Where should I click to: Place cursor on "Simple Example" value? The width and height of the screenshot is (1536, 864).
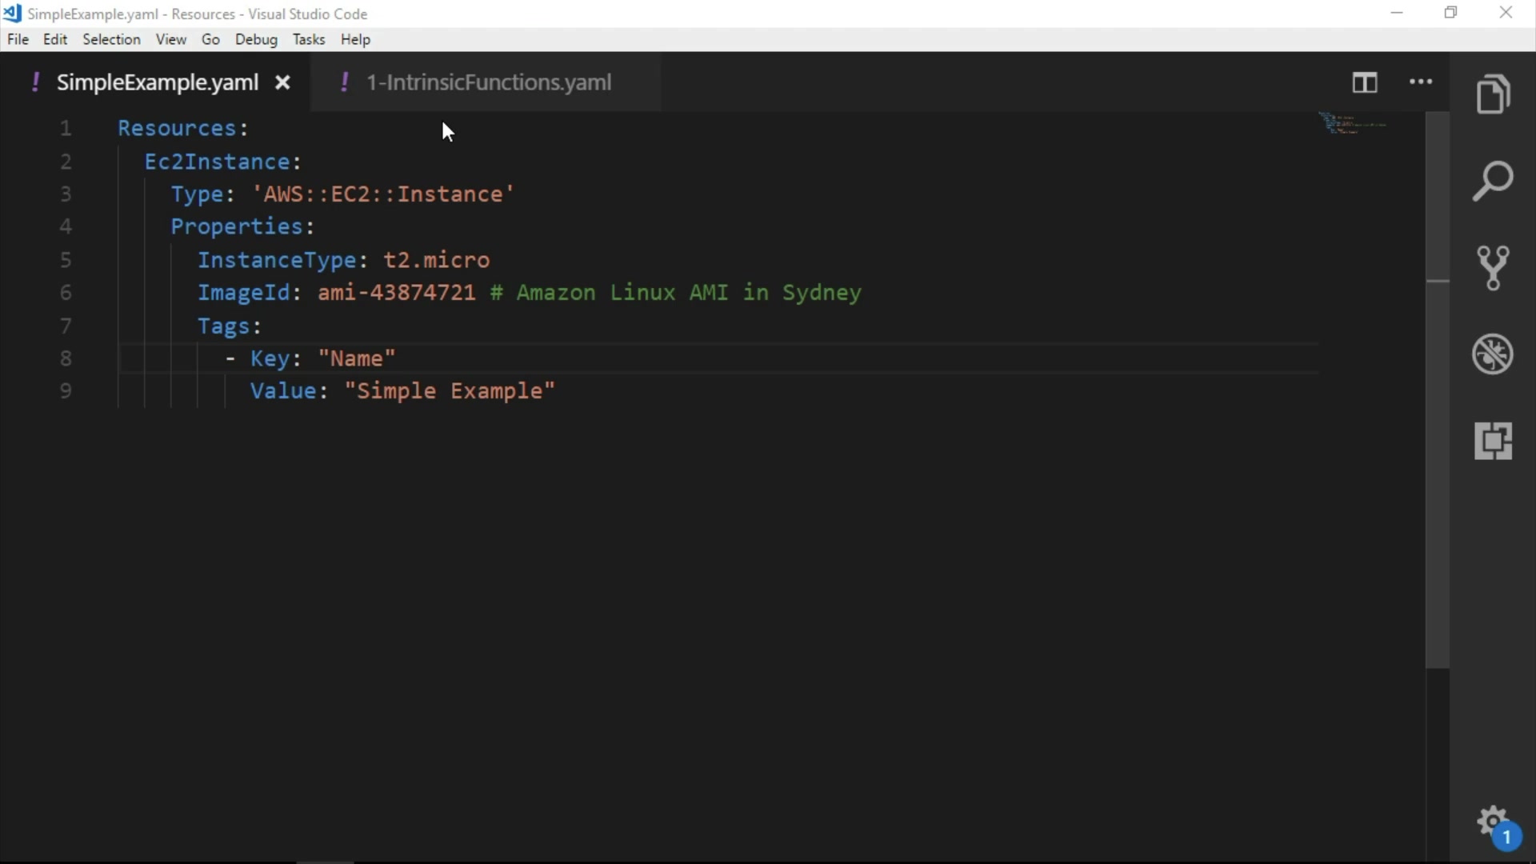point(450,391)
